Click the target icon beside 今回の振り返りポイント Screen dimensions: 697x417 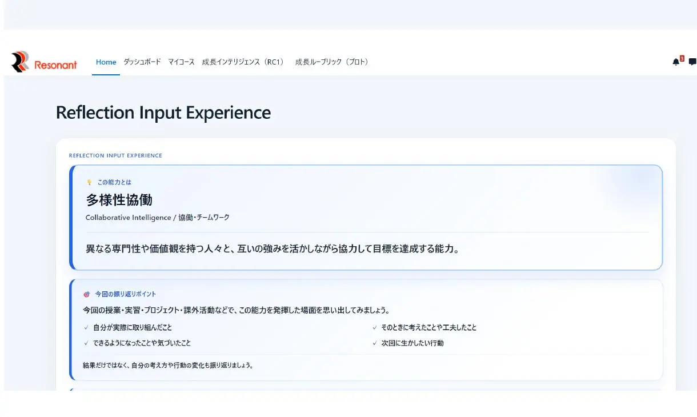tap(87, 294)
